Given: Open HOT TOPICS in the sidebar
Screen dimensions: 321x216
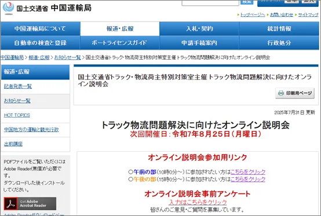Looking at the screenshot, I should click(17, 115).
